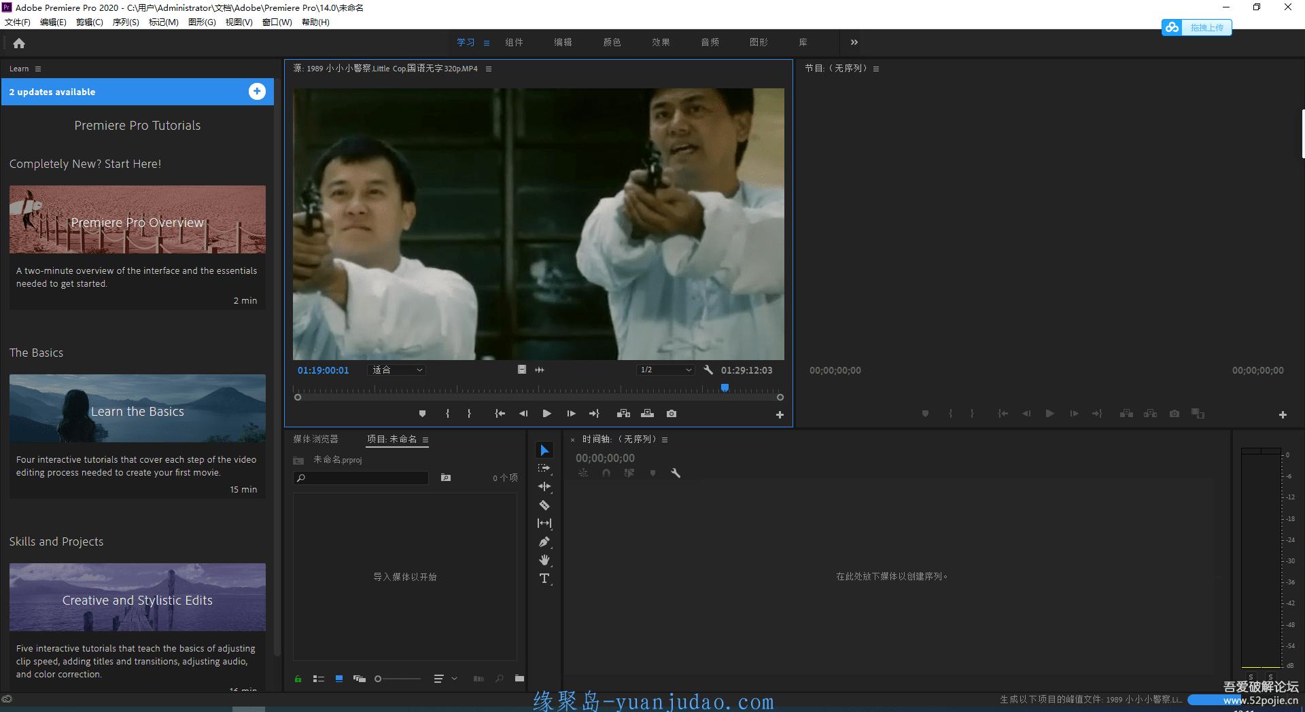Open Premiere Pro Overview tutorial
This screenshot has width=1305, height=712.
coord(137,219)
